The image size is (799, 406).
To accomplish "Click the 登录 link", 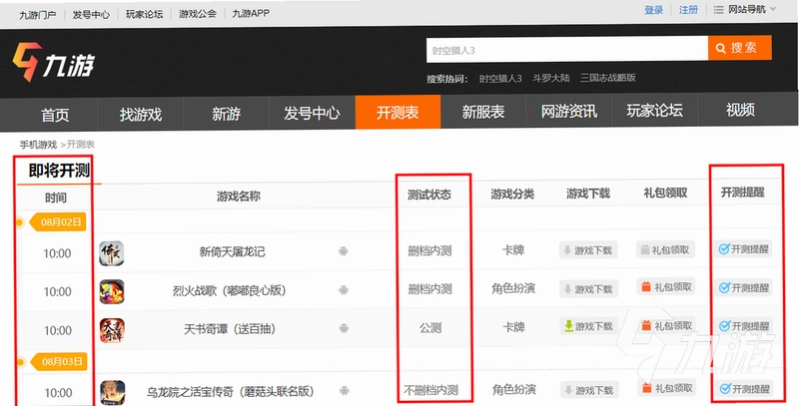I will click(x=654, y=10).
